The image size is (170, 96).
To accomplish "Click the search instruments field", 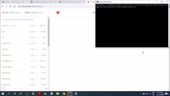I will point(24,19).
